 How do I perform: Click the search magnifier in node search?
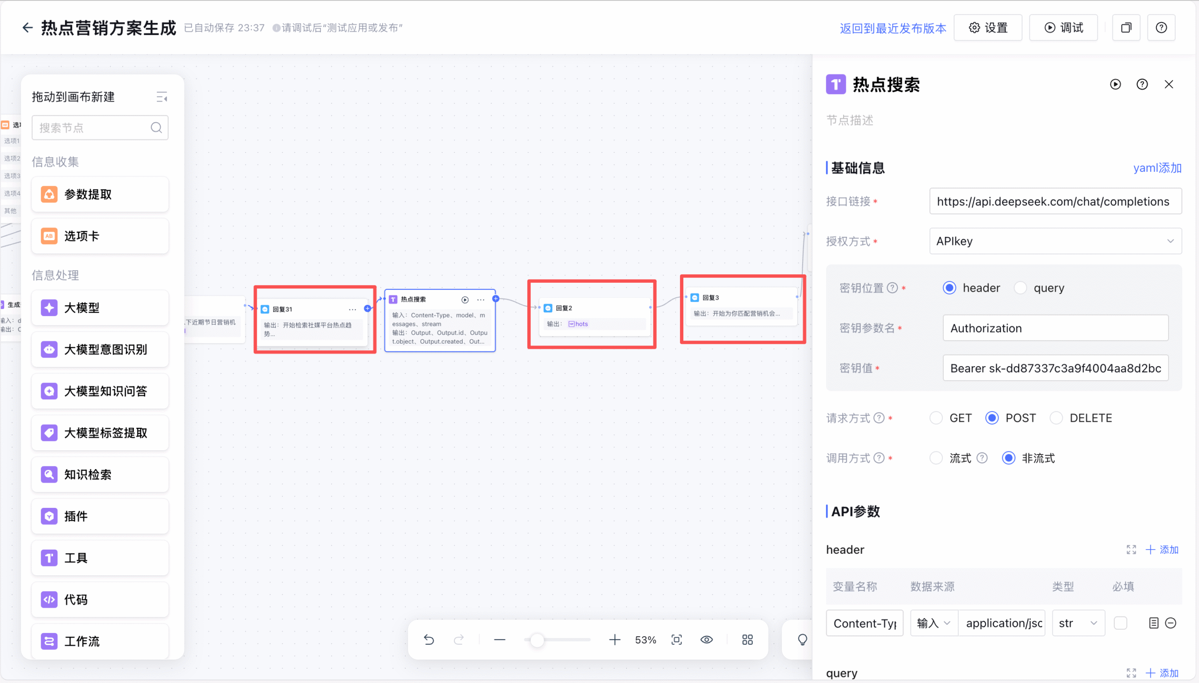tap(156, 128)
